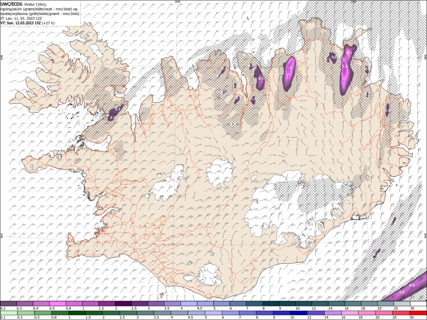Select the 12 purple swatch in green scale
427x320 pixels.
pos(316,313)
